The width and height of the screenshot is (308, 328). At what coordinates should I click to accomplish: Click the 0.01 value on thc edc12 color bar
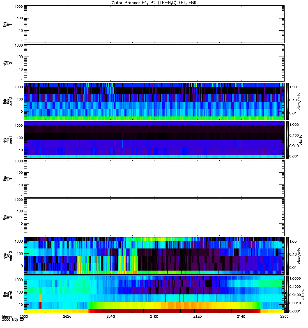coord(293,268)
